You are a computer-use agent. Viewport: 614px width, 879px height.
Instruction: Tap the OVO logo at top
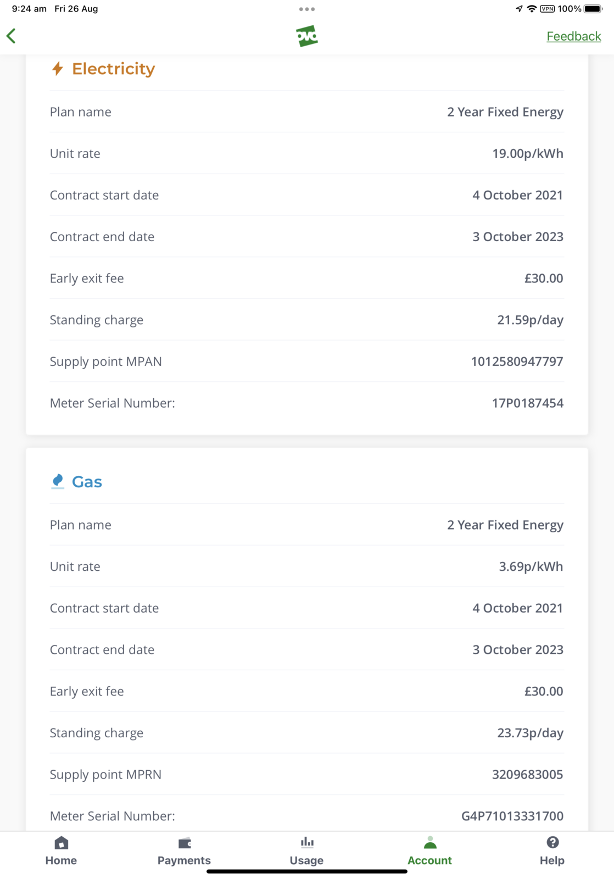click(x=307, y=36)
